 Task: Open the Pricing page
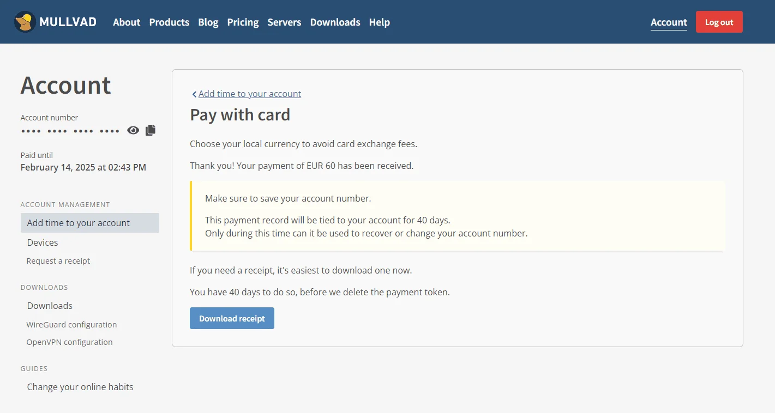(x=243, y=22)
